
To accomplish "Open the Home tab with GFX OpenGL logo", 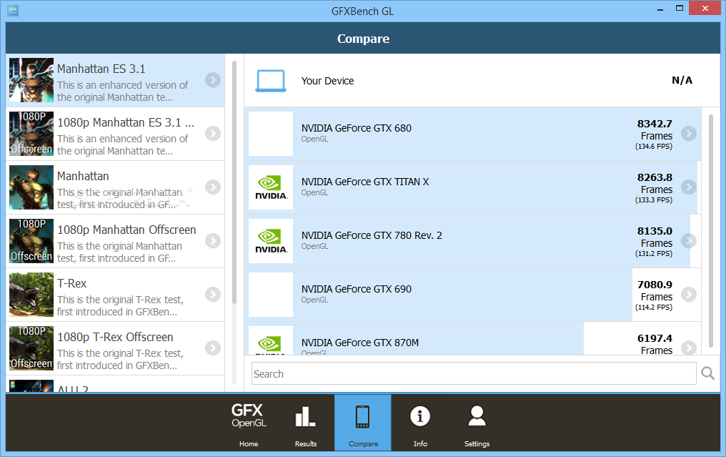I will [249, 423].
